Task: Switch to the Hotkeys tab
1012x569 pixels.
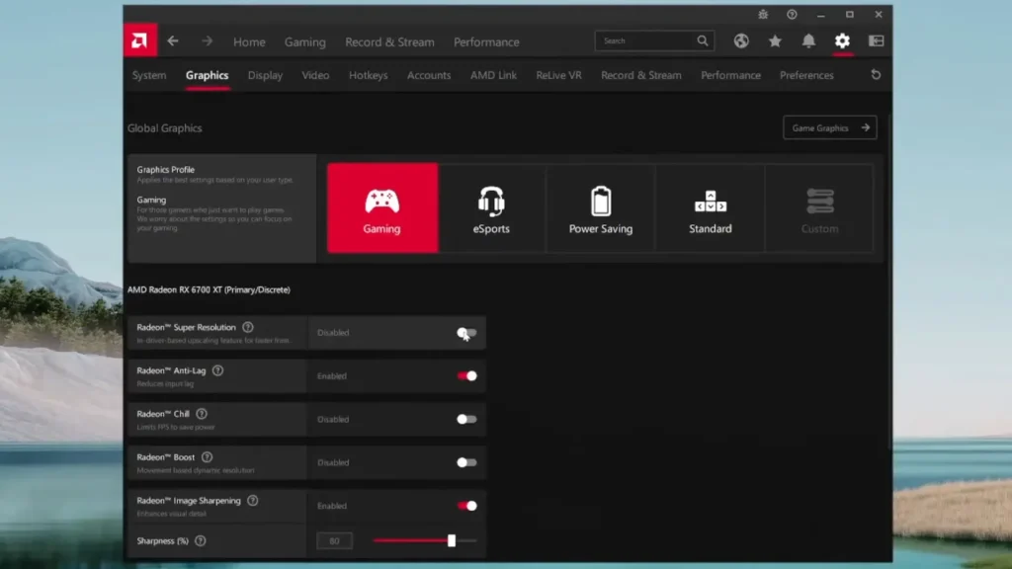Action: (x=369, y=75)
